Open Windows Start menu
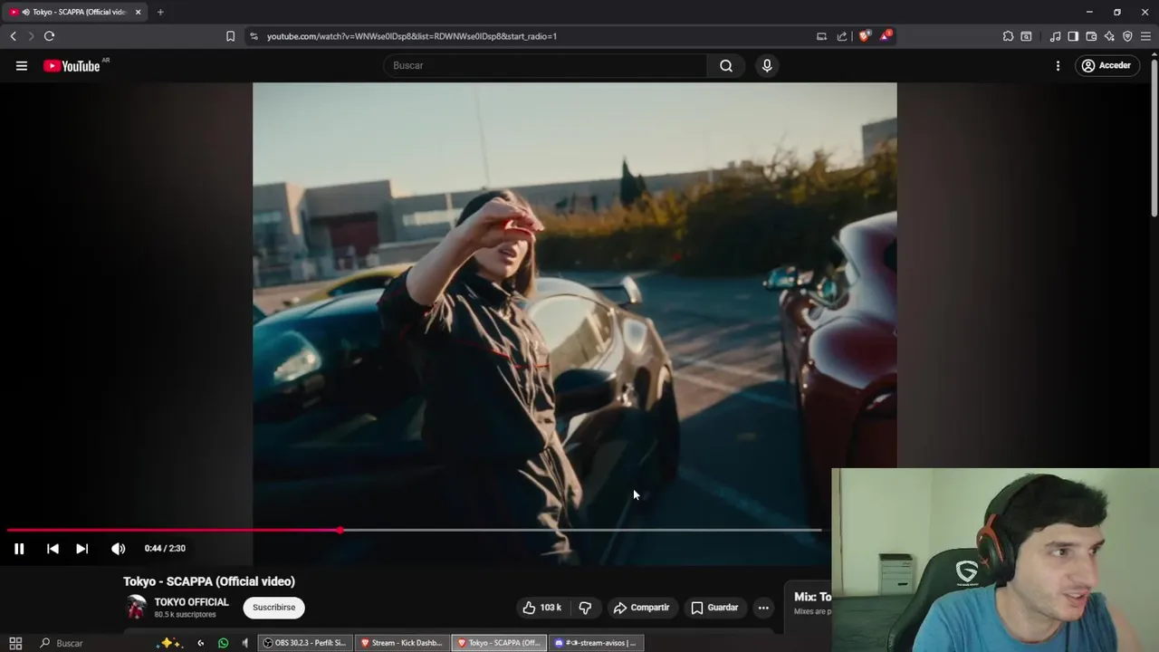This screenshot has height=652, width=1159. pyautogui.click(x=15, y=643)
